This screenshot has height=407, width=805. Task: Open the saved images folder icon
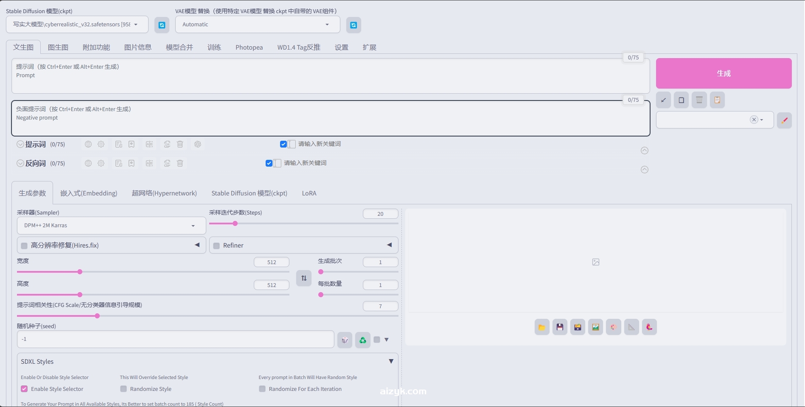click(x=541, y=327)
